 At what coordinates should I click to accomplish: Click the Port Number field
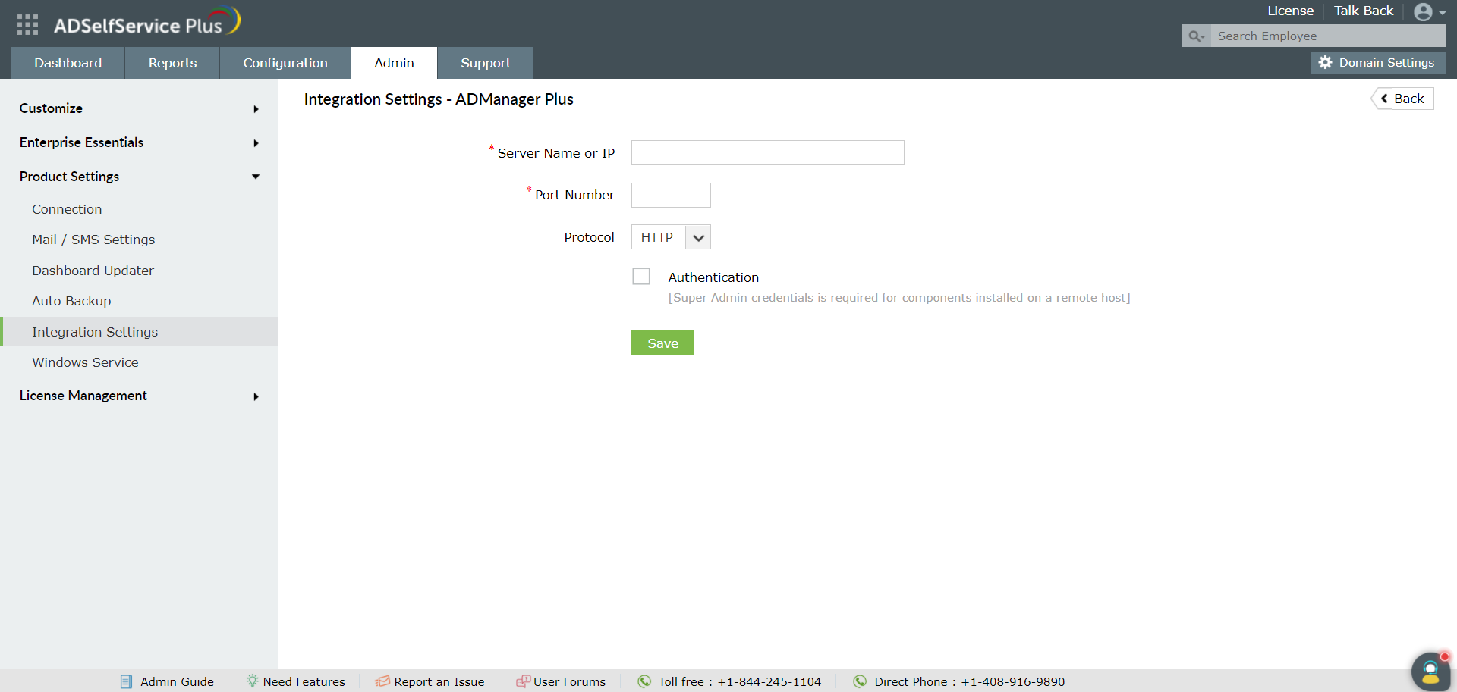670,195
